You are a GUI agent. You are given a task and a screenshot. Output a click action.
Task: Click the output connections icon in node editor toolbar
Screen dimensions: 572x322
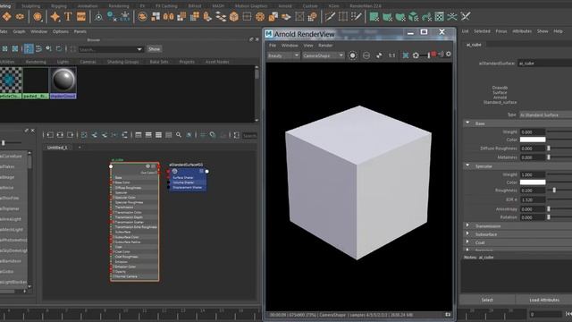pos(71,135)
